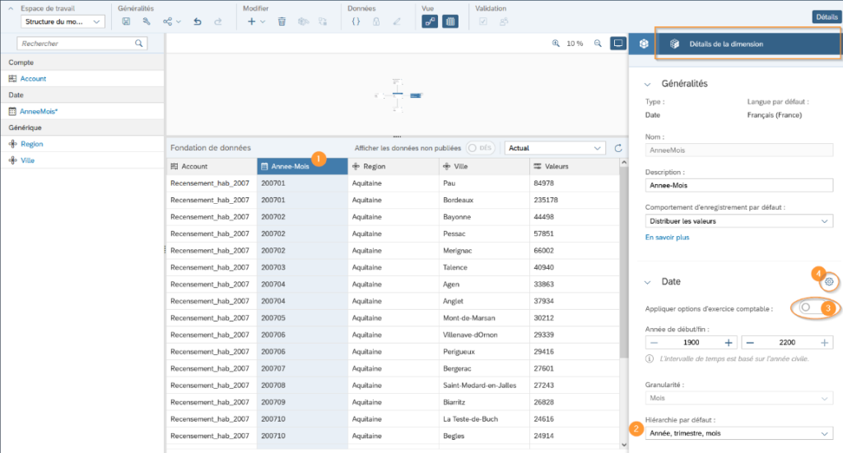Click the curly braces icon under Données
Screen dimensions: 843x453
(x=356, y=21)
